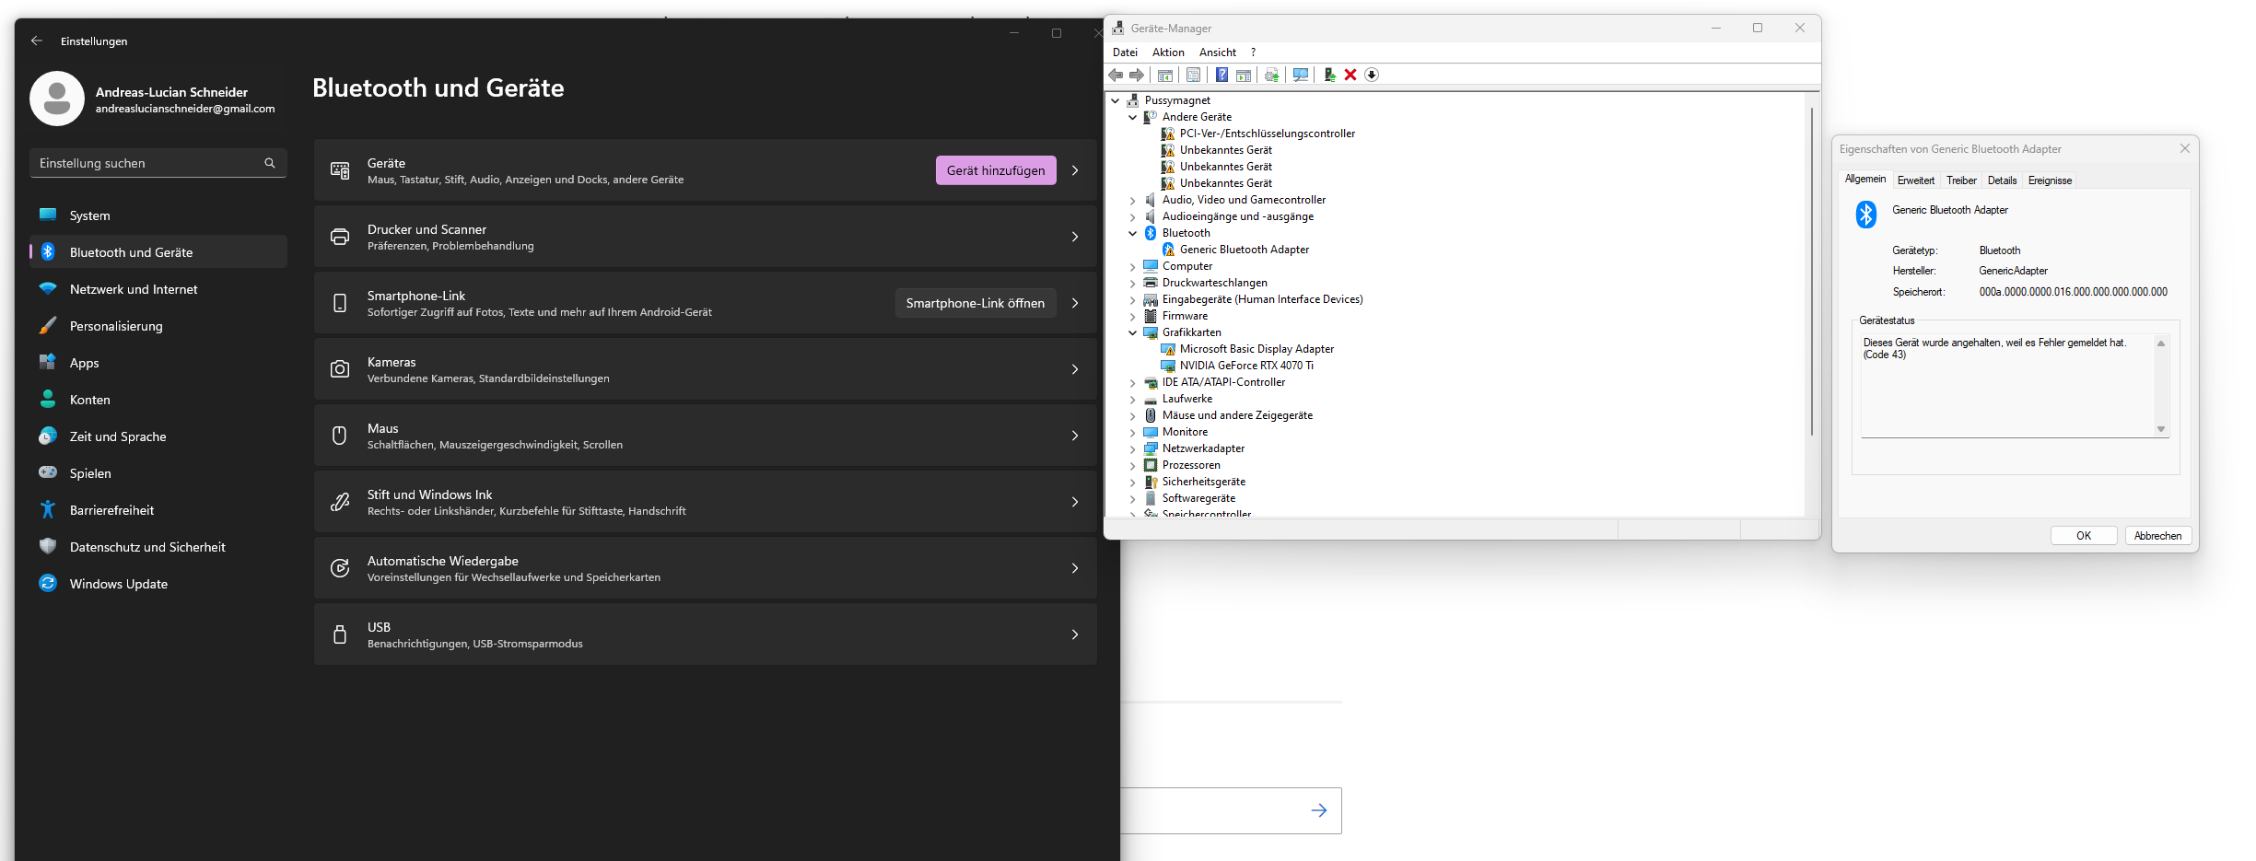
Task: Click the blue Help question-mark toolbar icon
Action: click(1222, 75)
